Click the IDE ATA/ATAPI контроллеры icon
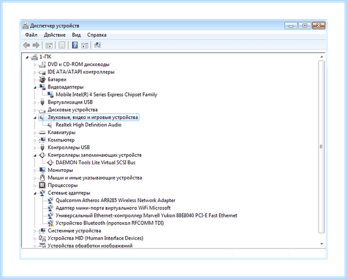Image resolution: width=347 pixels, height=279 pixels. [x=42, y=72]
